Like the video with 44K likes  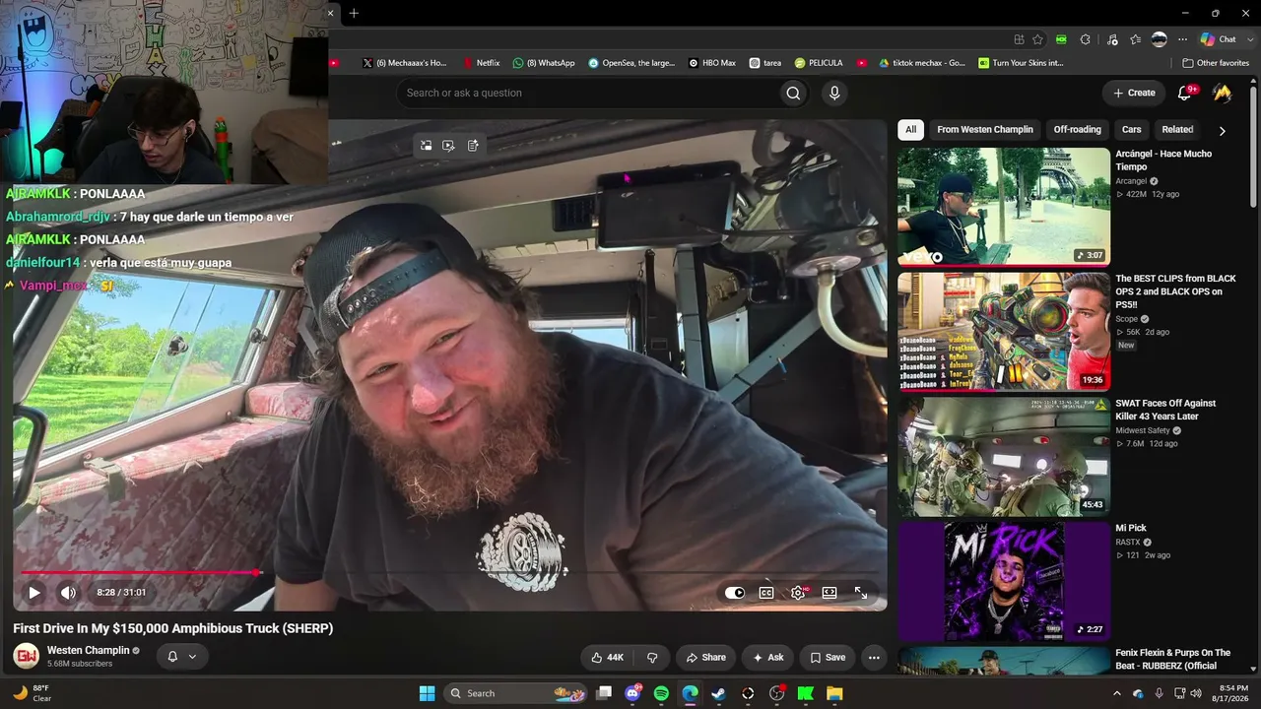pyautogui.click(x=607, y=658)
